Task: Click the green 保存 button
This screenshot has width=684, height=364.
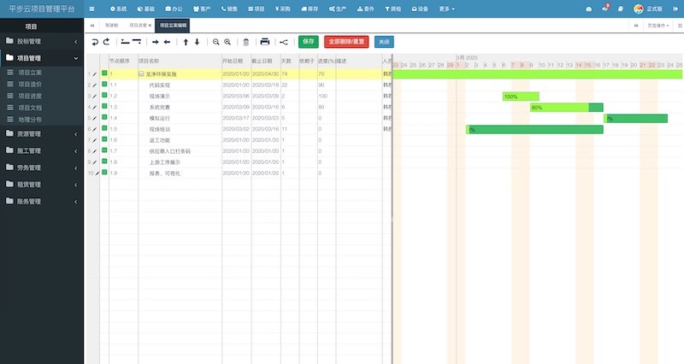Action: click(x=309, y=42)
